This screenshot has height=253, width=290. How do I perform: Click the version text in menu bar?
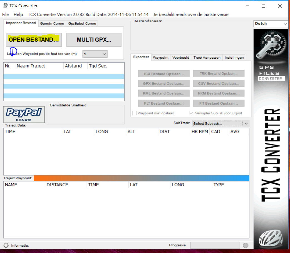point(88,14)
